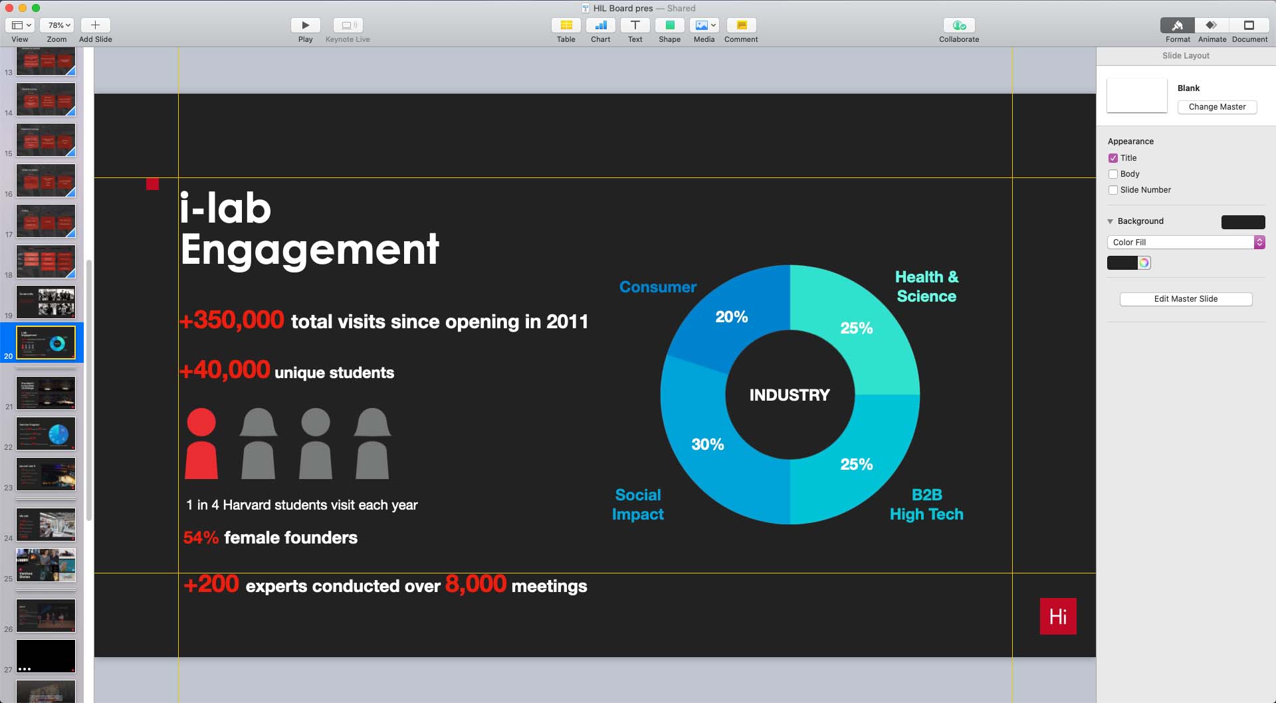Click the 8,000 meetings text line
Viewport: 1276px width, 703px height.
coord(385,585)
